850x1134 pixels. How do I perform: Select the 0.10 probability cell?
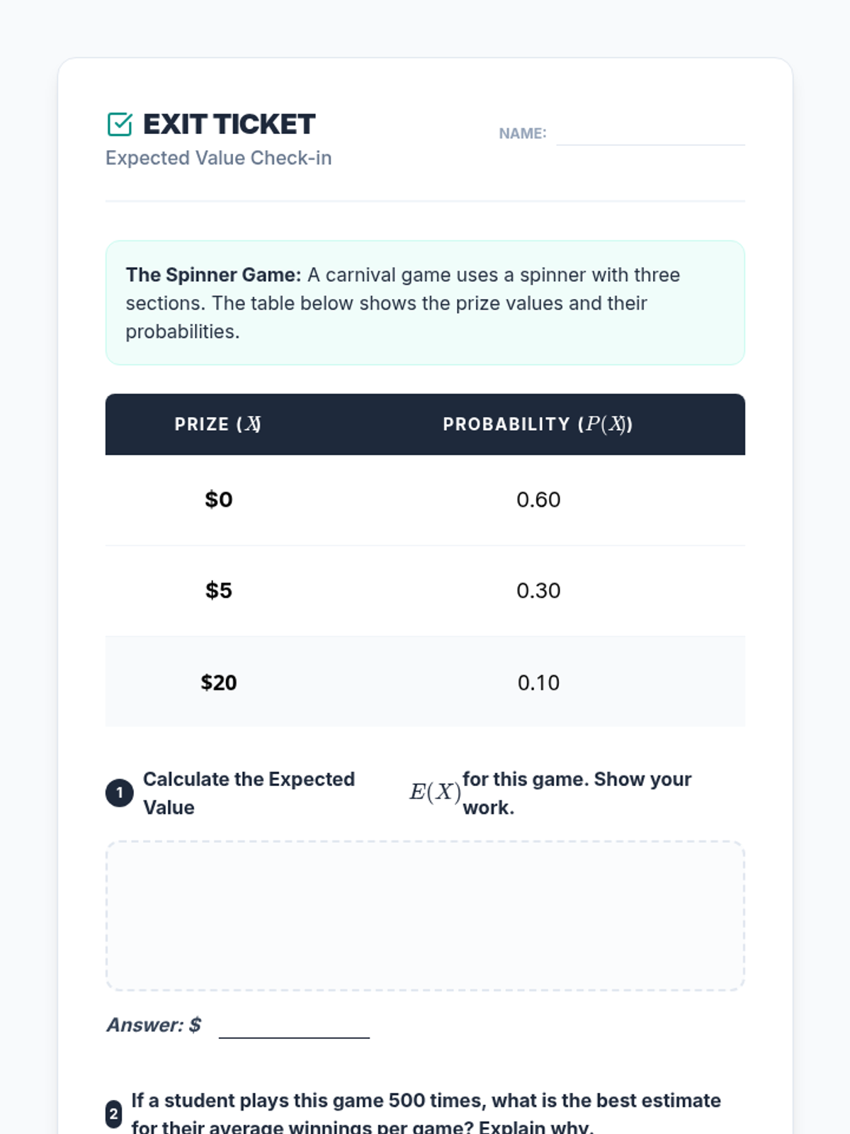pos(538,682)
